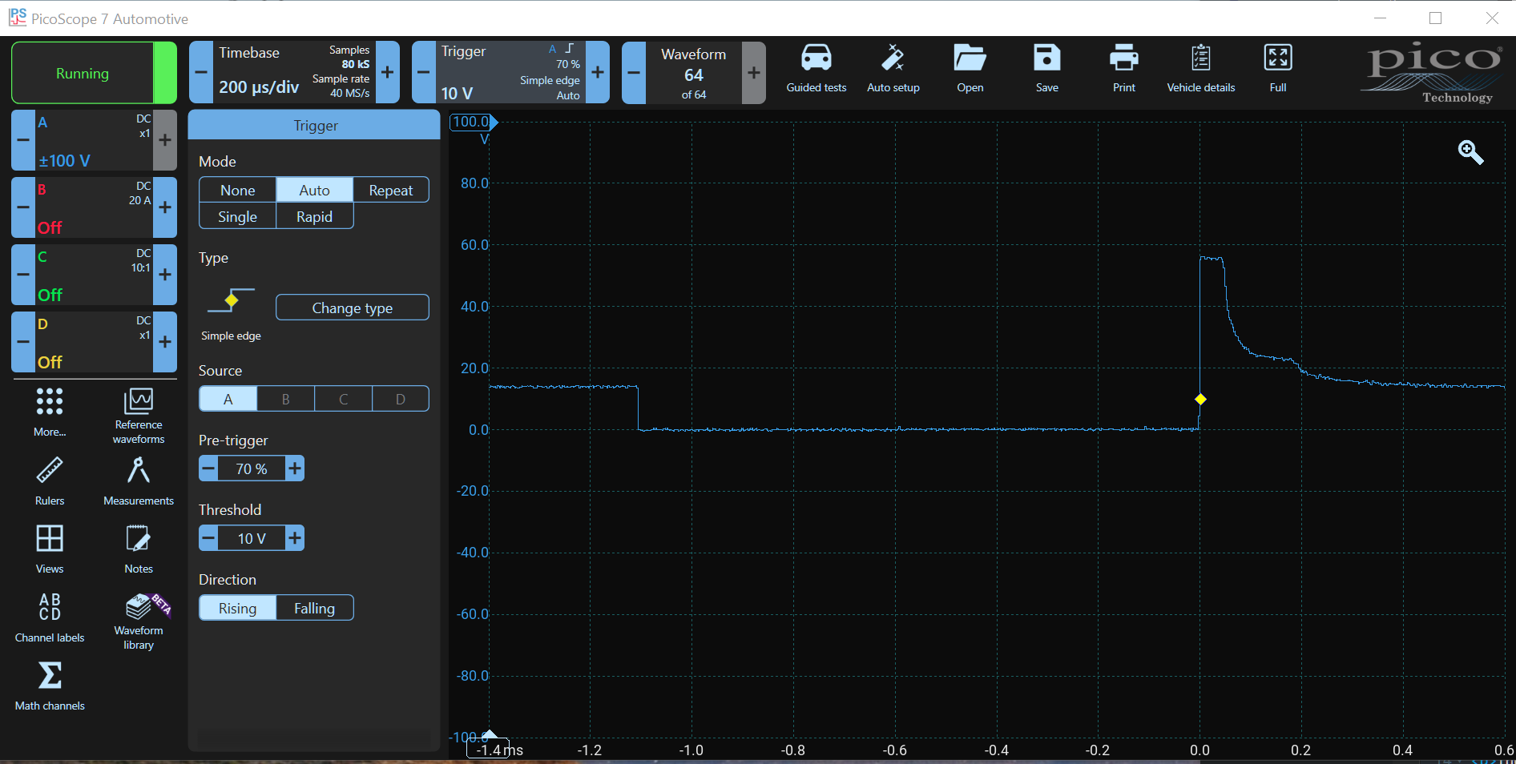
Task: Click the Change type button
Action: pos(353,308)
